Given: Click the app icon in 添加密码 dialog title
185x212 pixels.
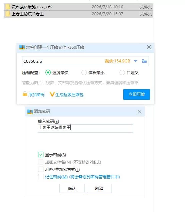Looking at the screenshot, I should pyautogui.click(x=30, y=112).
